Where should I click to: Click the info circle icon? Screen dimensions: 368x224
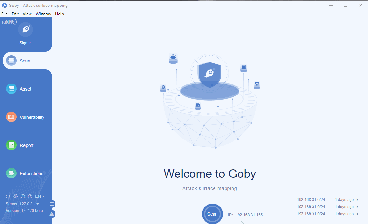click(x=30, y=196)
